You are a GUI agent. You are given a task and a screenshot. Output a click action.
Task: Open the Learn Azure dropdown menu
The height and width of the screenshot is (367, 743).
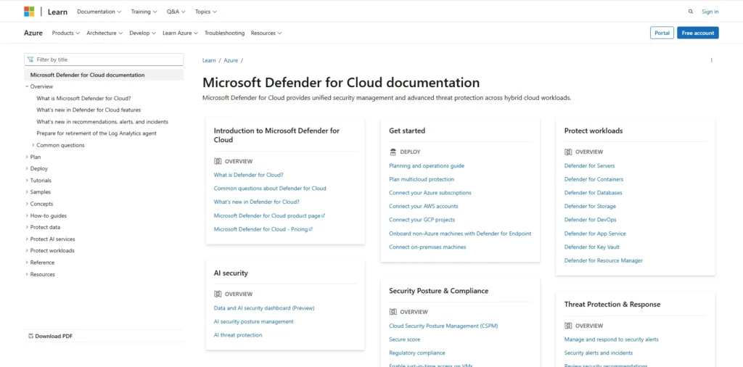[x=181, y=33]
